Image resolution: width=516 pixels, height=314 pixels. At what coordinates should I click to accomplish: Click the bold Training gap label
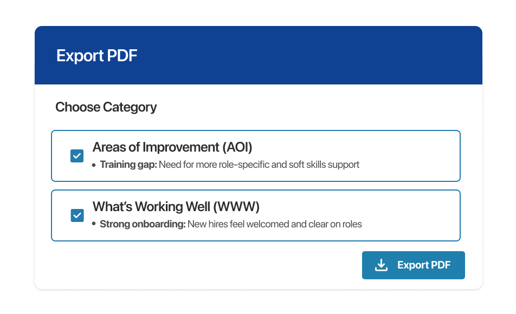[128, 165]
